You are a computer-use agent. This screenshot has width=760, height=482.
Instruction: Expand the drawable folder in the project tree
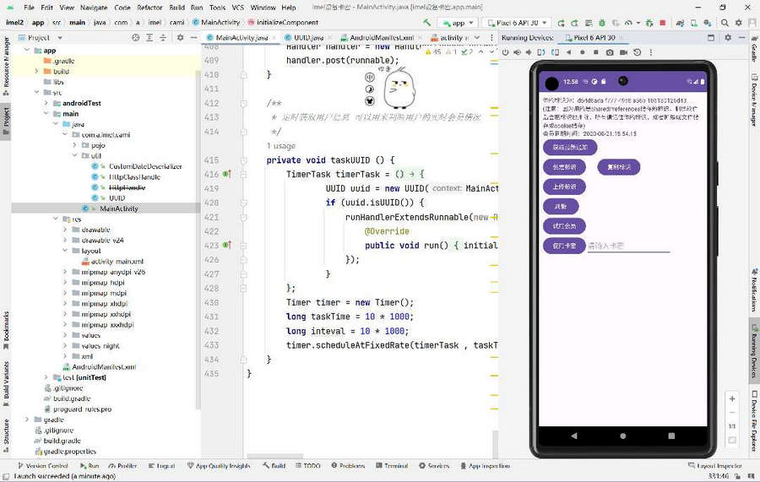(x=66, y=230)
